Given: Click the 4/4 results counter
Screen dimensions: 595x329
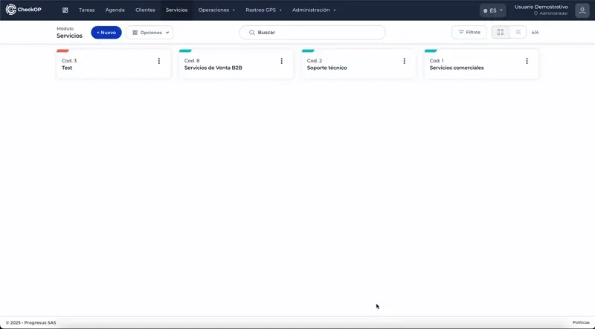Looking at the screenshot, I should point(535,33).
